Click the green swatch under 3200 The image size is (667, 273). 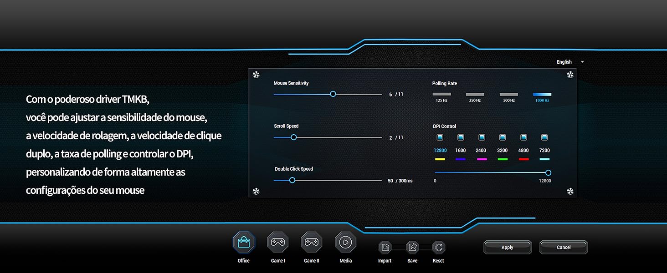point(503,159)
